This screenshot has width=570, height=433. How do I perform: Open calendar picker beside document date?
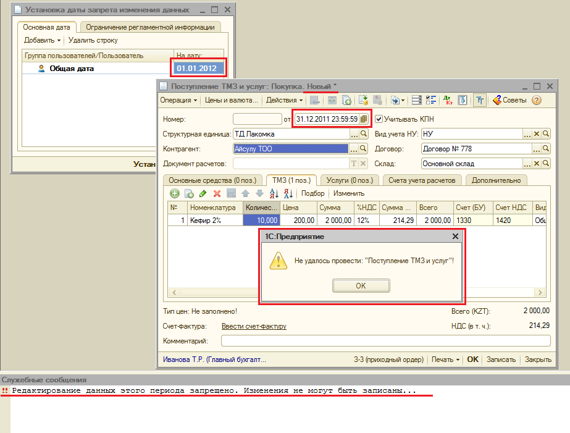point(364,119)
